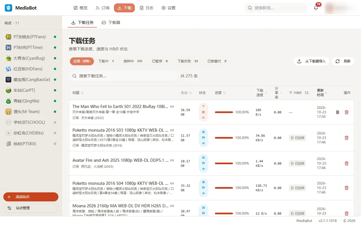Sort table by 大小 column
Viewport: 361px width, 225px height.
(x=186, y=93)
